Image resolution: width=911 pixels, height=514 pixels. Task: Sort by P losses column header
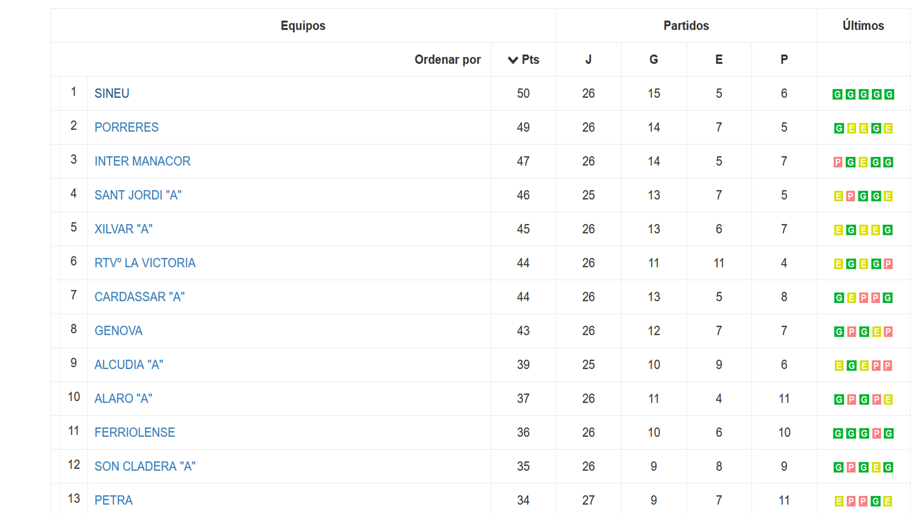[784, 60]
